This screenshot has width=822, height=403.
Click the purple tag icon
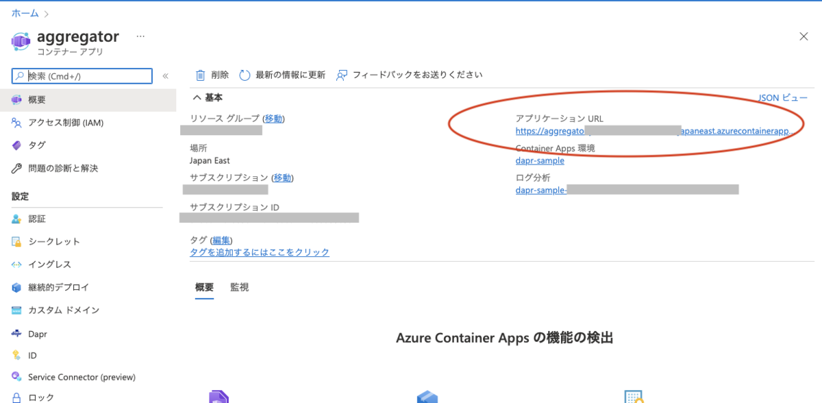(17, 145)
